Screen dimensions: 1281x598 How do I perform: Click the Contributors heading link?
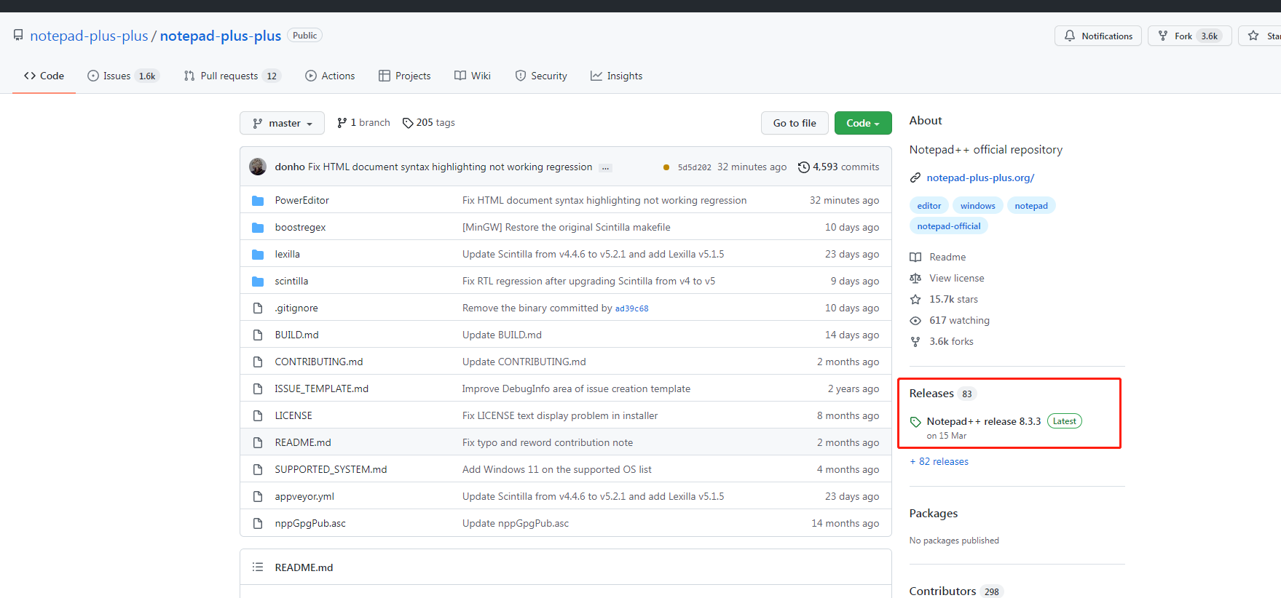click(x=942, y=591)
